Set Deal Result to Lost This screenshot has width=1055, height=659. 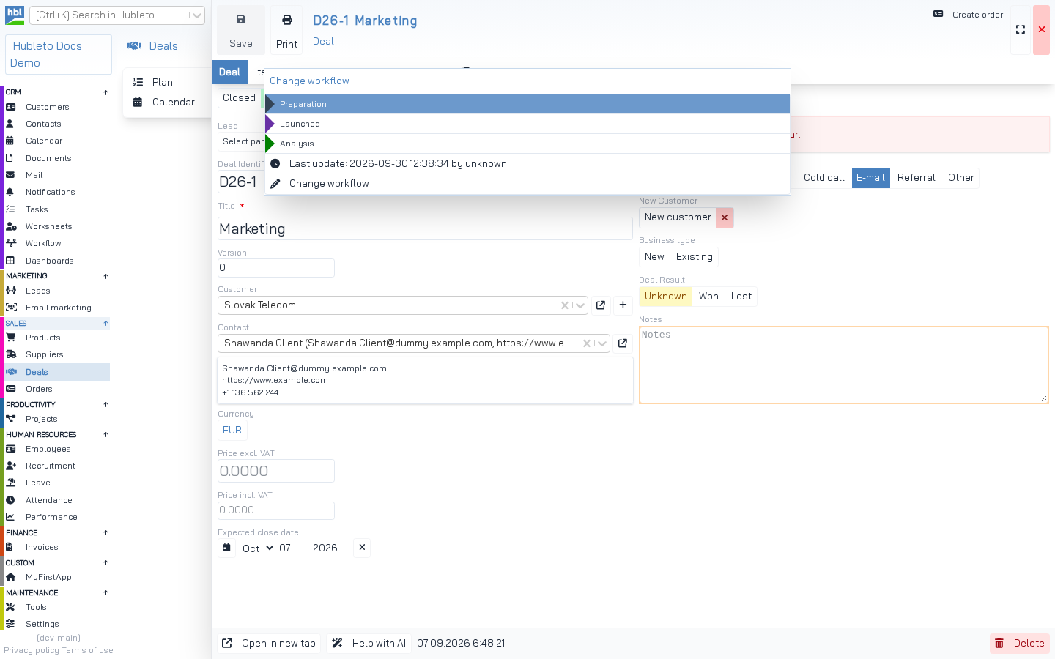pyautogui.click(x=741, y=297)
